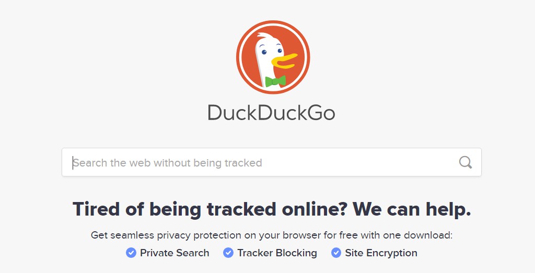Click the duck's feather tuft on its head
535x273 pixels.
pyautogui.click(x=264, y=36)
